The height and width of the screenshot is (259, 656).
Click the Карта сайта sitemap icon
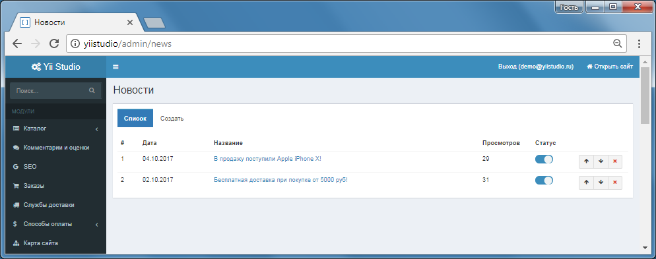16,243
